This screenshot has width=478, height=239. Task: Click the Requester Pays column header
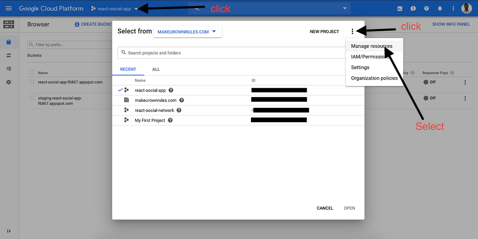click(435, 73)
